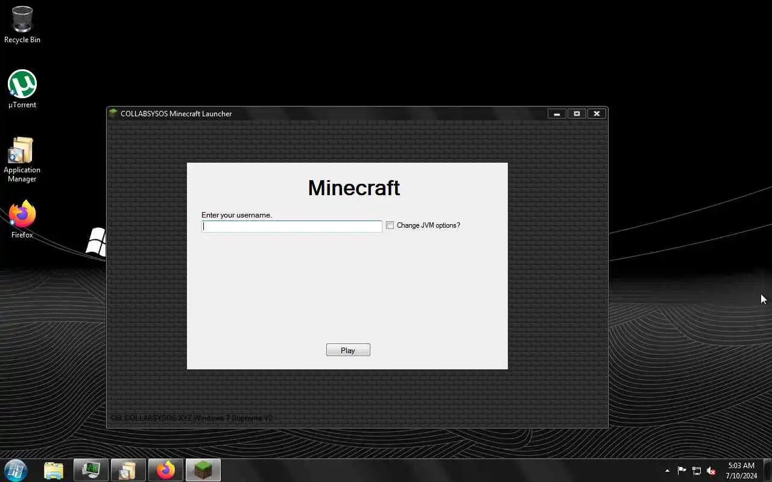Screen dimensions: 772x482
Task: Click the Minecraft launcher title bar icon
Action: coord(113,113)
